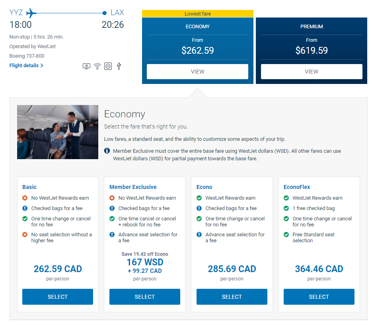This screenshot has width=372, height=325.
Task: Select the Basic fare
Action: (x=58, y=297)
